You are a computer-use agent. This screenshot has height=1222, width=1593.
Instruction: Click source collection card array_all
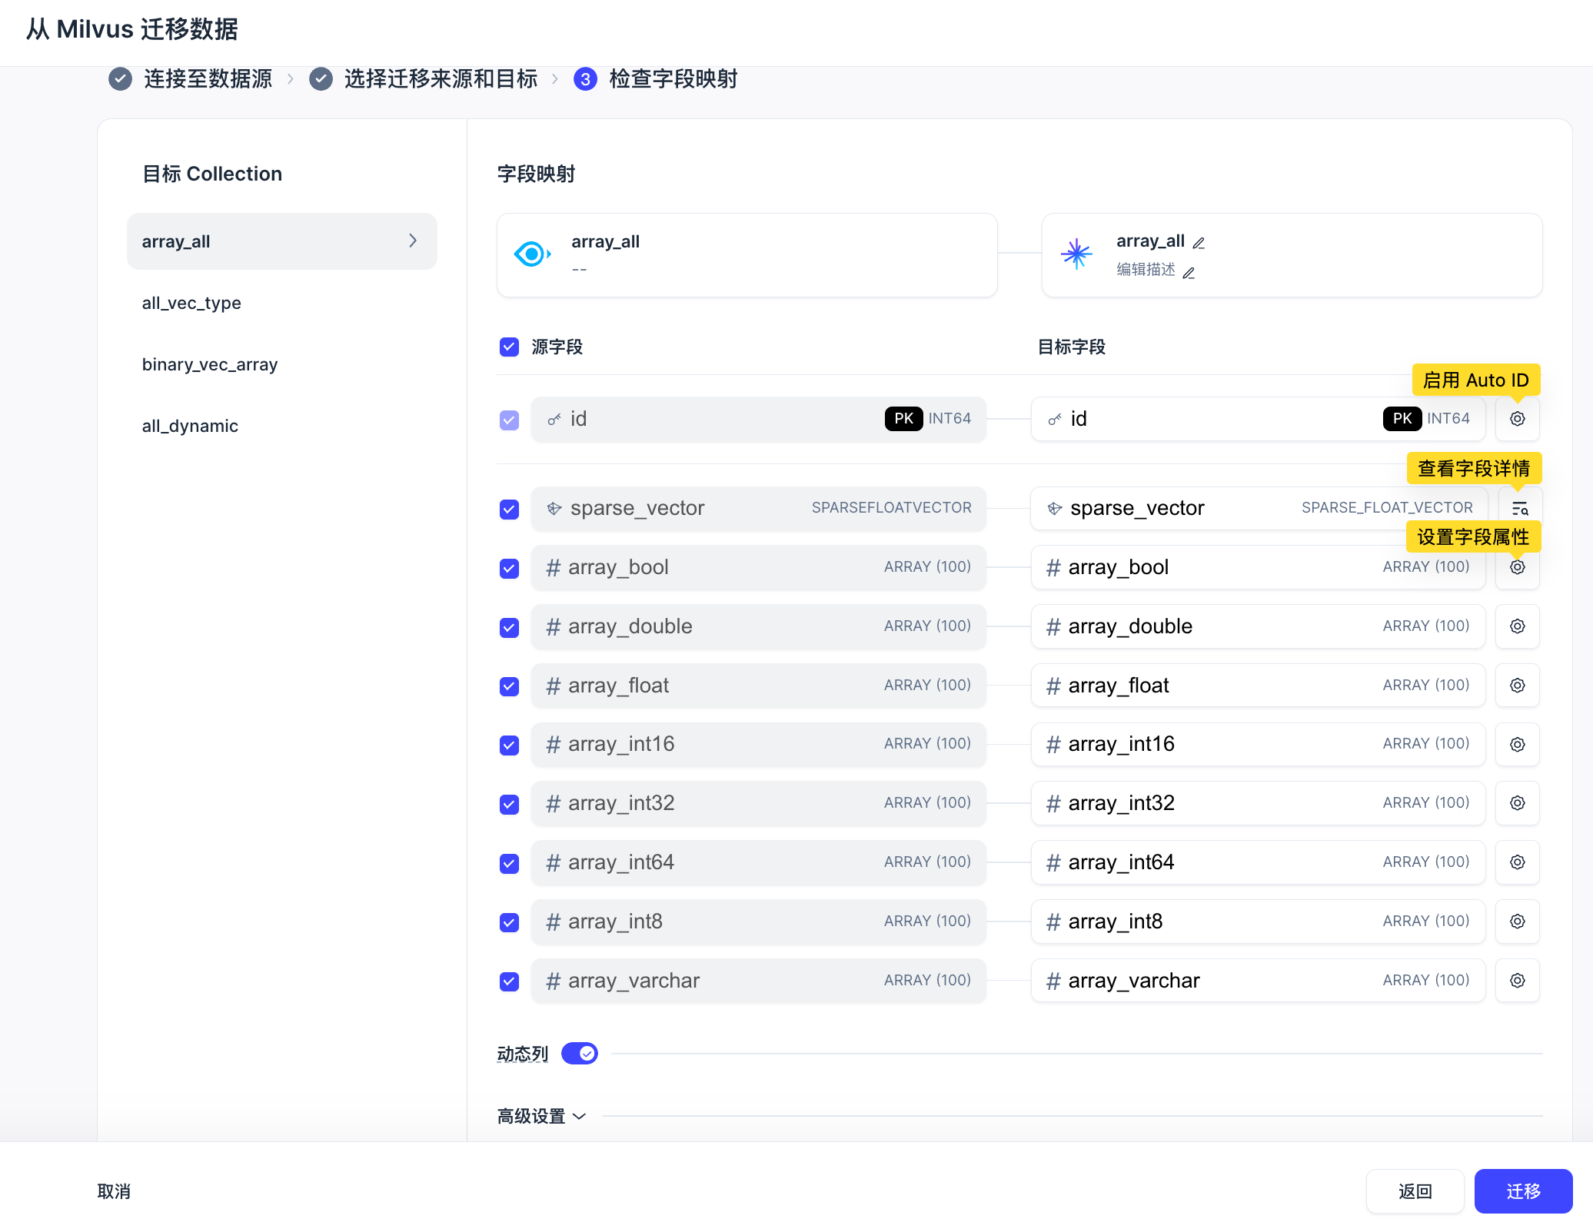pyautogui.click(x=747, y=255)
